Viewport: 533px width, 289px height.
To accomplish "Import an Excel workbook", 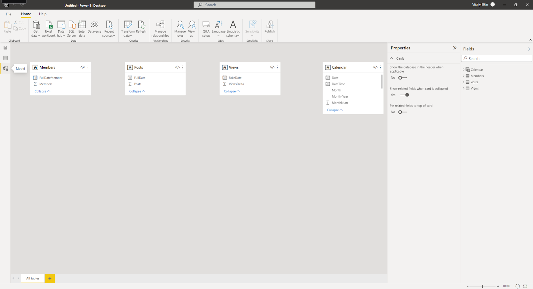I will pyautogui.click(x=49, y=29).
